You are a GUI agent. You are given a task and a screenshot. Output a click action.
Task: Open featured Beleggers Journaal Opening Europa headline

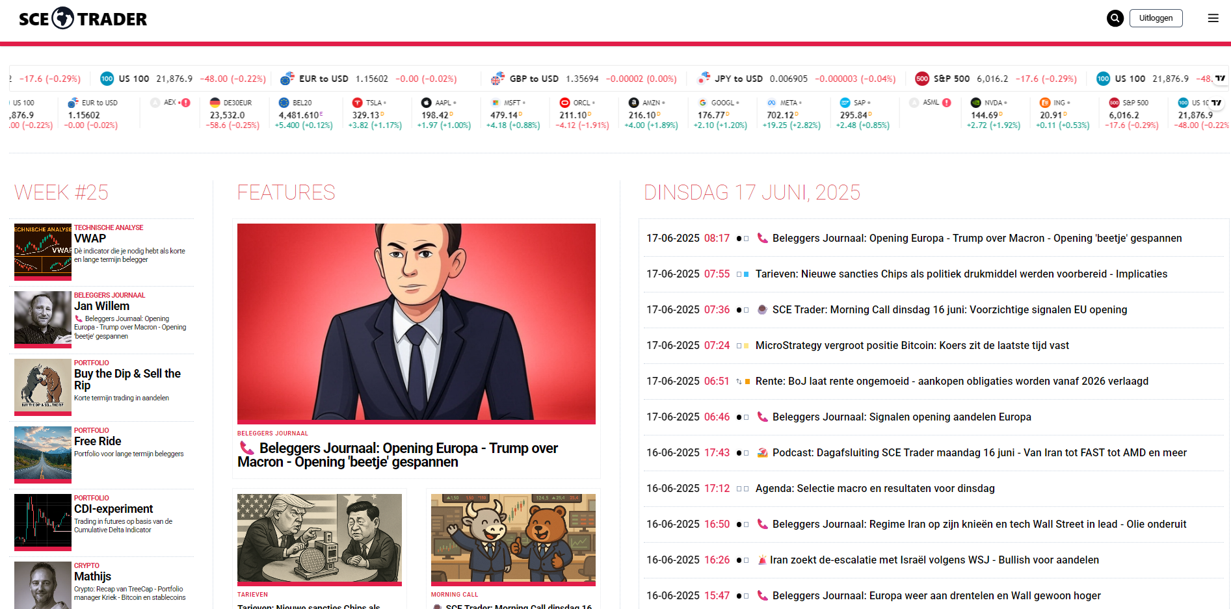coord(397,455)
